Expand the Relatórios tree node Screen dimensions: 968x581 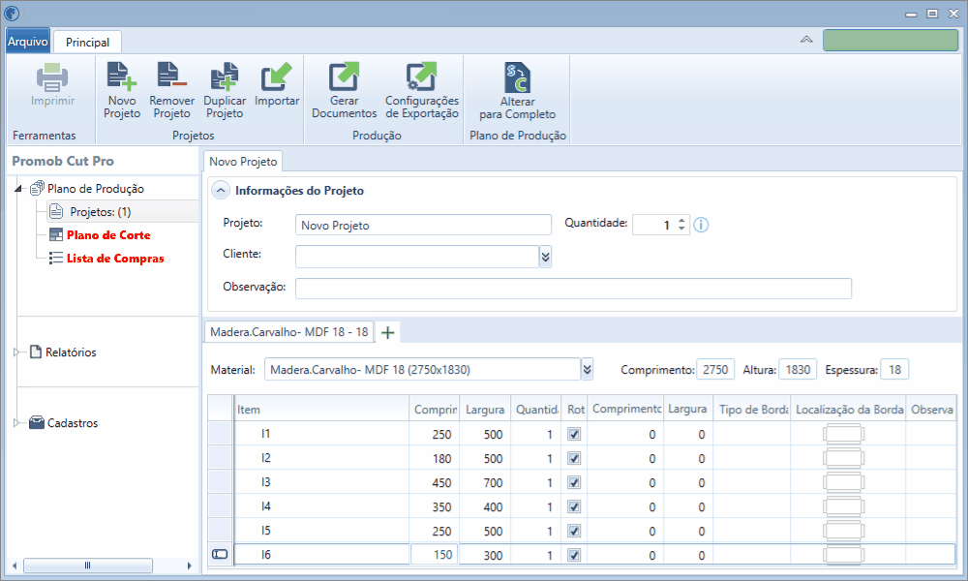point(16,352)
